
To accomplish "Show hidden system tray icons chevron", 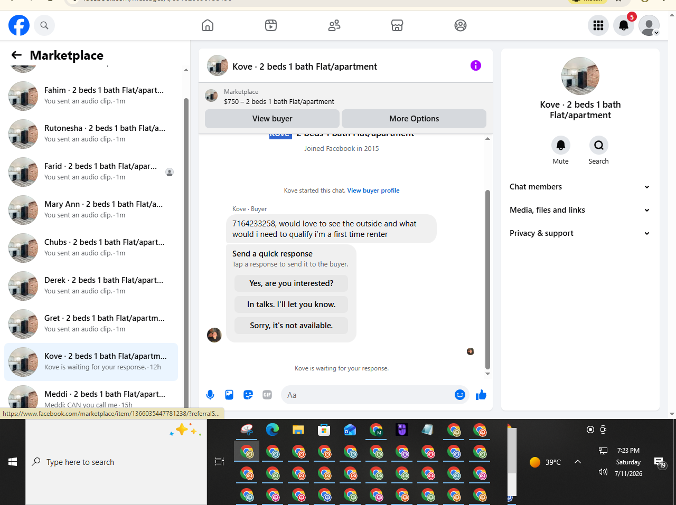I will (x=578, y=462).
